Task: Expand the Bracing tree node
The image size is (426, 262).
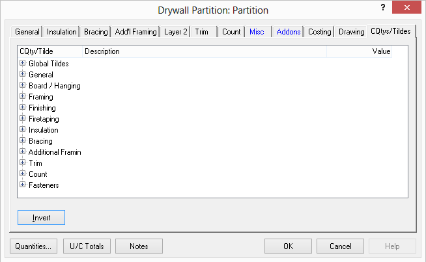Action: 23,141
